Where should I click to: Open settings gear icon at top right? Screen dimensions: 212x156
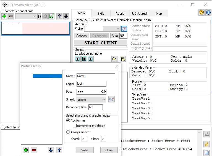201,12
